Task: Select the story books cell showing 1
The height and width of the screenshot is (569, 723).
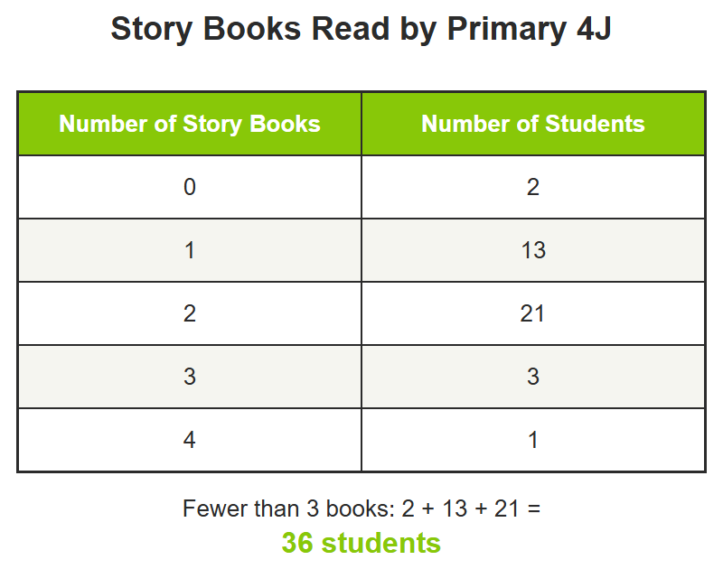Action: (x=190, y=250)
